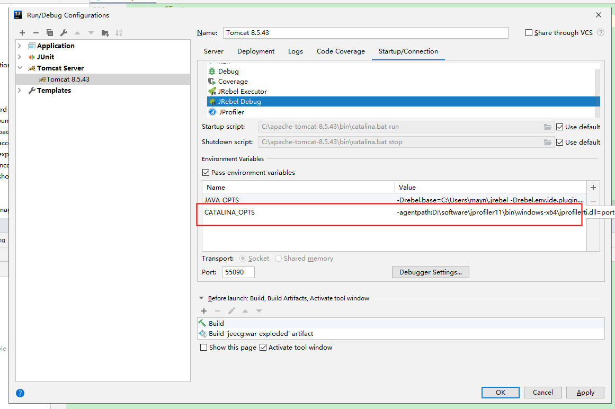
Task: Click the Name field containing Tomcat 8.5.43
Action: click(366, 32)
